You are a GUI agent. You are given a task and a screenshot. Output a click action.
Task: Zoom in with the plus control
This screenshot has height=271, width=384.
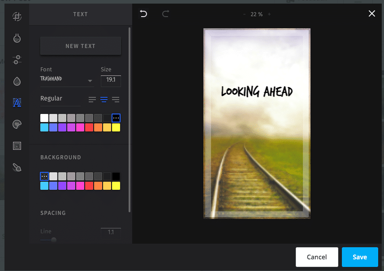269,14
